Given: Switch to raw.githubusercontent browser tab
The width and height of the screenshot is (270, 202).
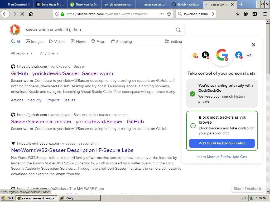Looking at the screenshot, I should pos(118,4).
